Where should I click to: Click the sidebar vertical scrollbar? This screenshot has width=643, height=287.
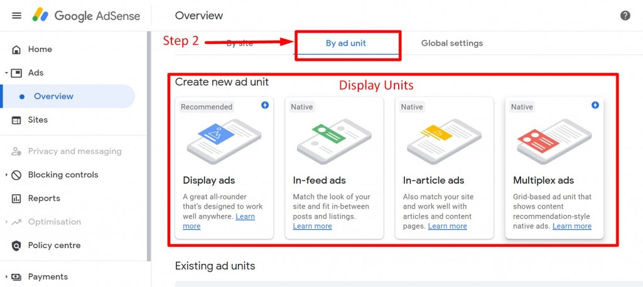(149, 146)
